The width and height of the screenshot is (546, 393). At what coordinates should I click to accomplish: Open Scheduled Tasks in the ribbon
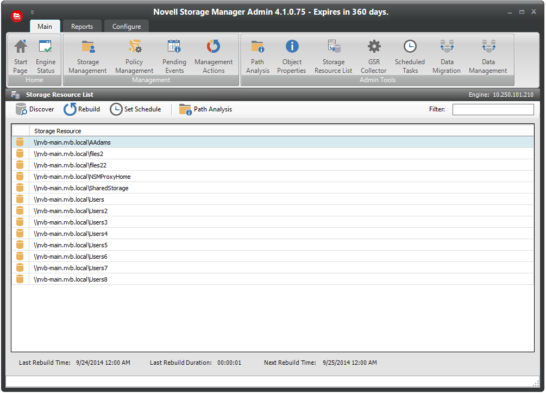click(410, 57)
